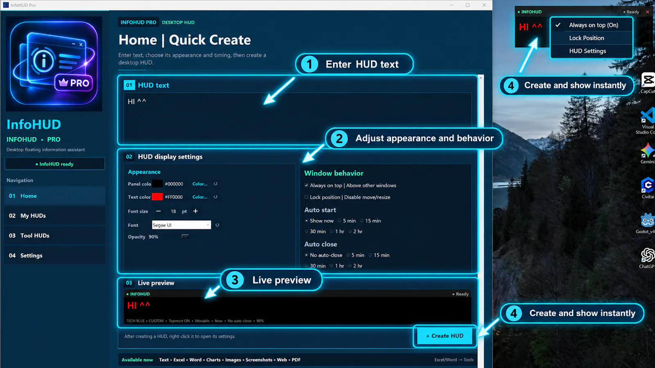
Task: Increase font size with plus button
Action: pos(196,211)
